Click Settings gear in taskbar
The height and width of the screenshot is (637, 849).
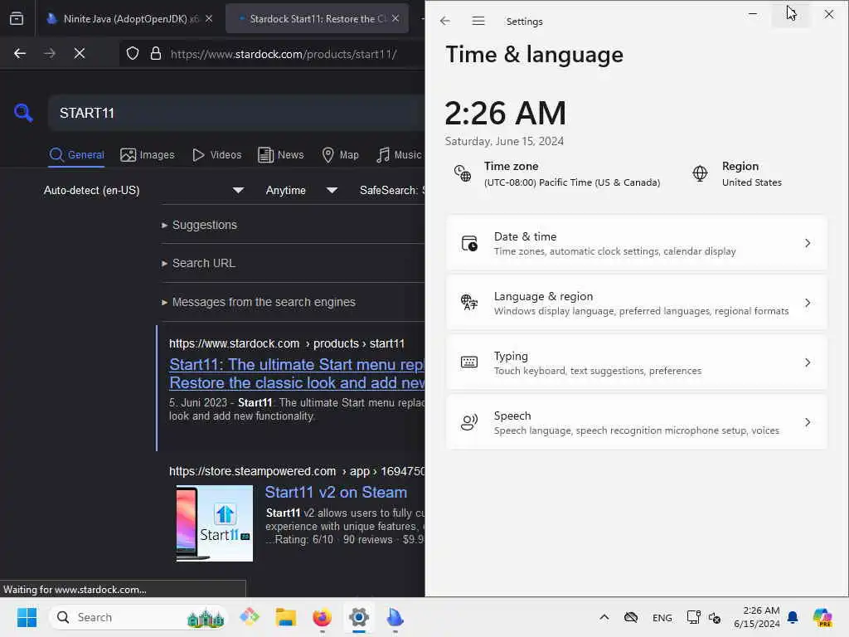click(x=358, y=617)
